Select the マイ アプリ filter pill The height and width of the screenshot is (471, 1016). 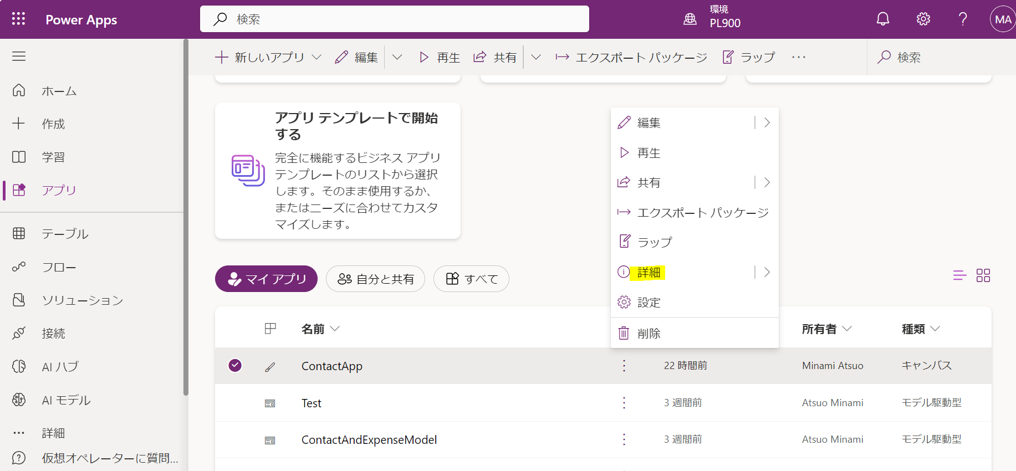click(x=266, y=279)
